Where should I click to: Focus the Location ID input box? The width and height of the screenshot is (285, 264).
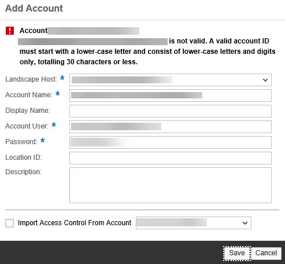pyautogui.click(x=171, y=158)
